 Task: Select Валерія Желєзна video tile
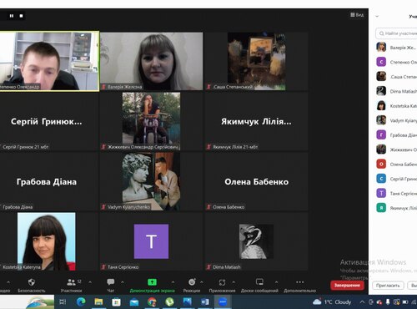[x=152, y=61]
